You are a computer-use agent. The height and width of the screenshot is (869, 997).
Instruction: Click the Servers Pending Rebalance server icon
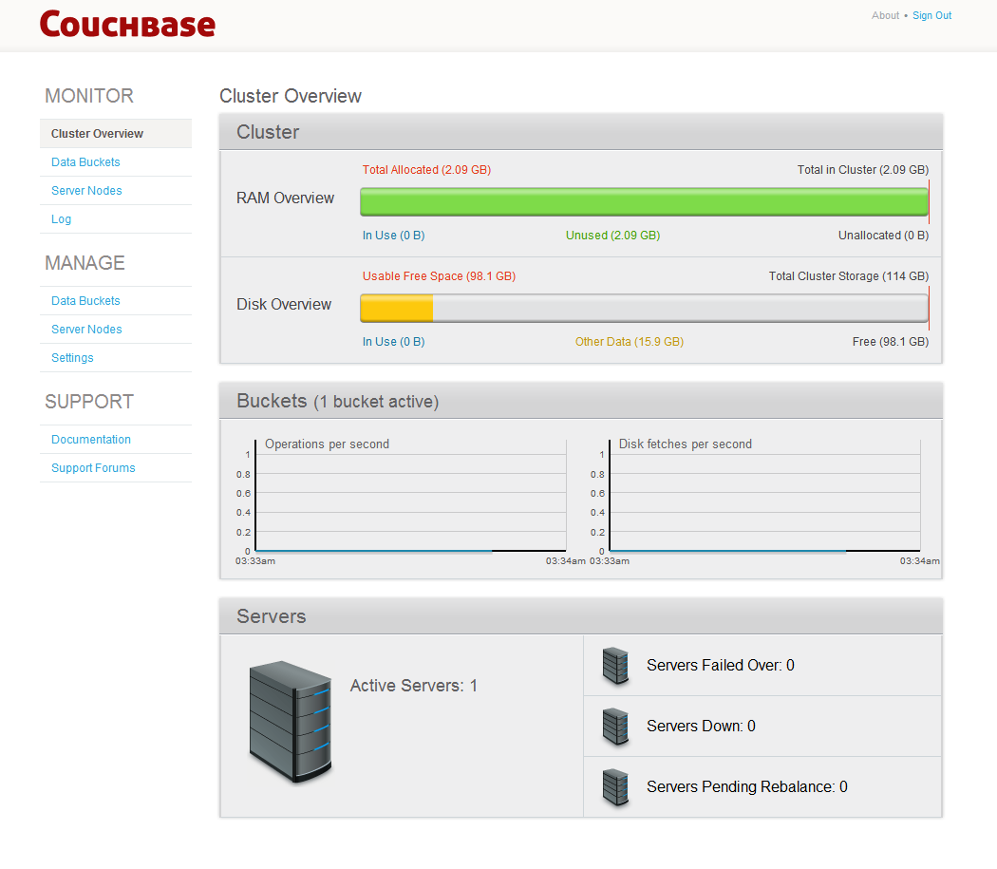click(615, 787)
